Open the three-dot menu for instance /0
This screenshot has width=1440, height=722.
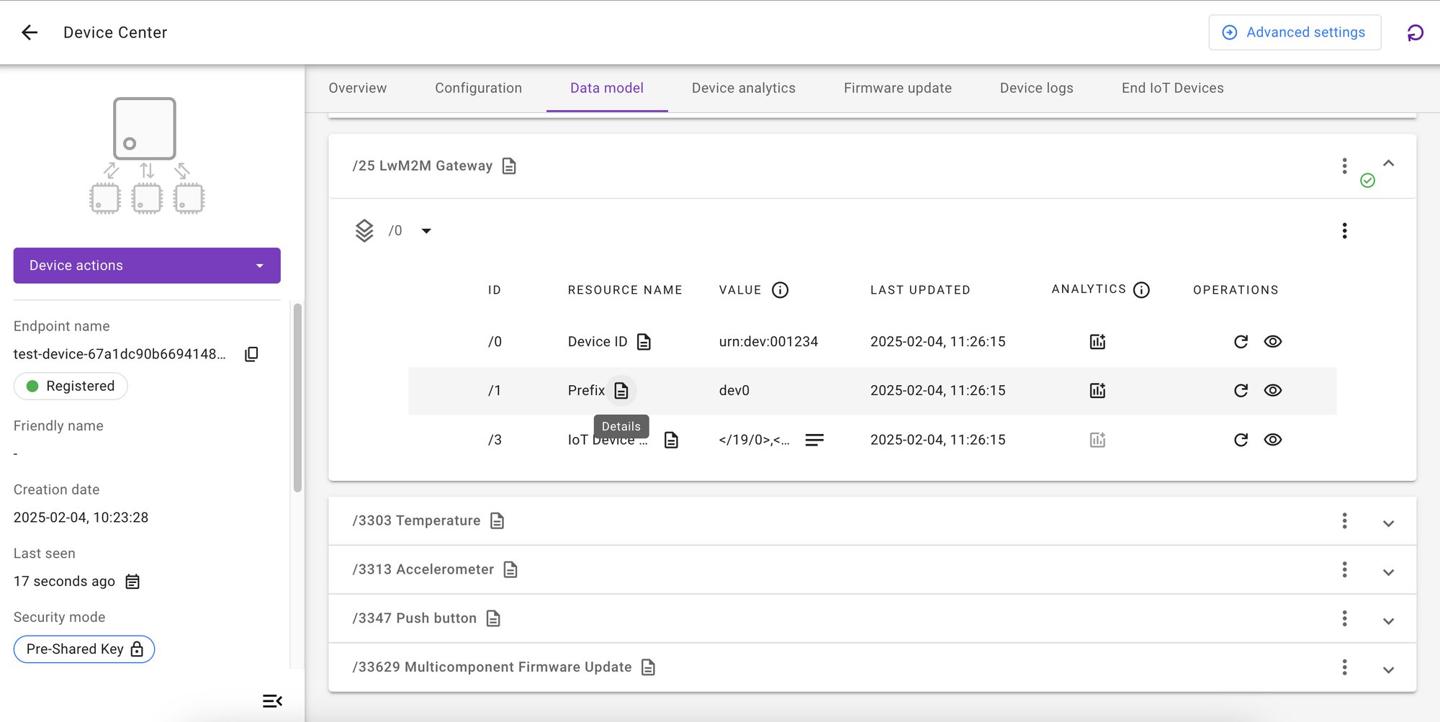point(1344,231)
